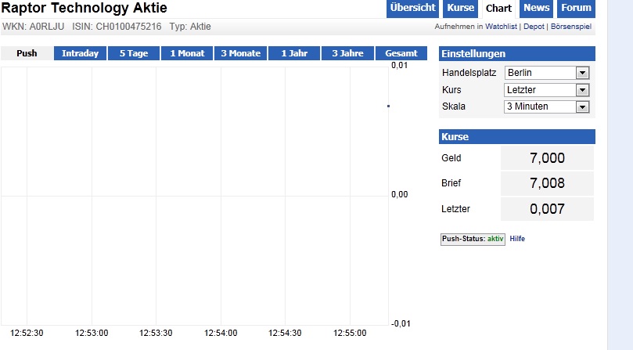Click the Geld row label

451,158
